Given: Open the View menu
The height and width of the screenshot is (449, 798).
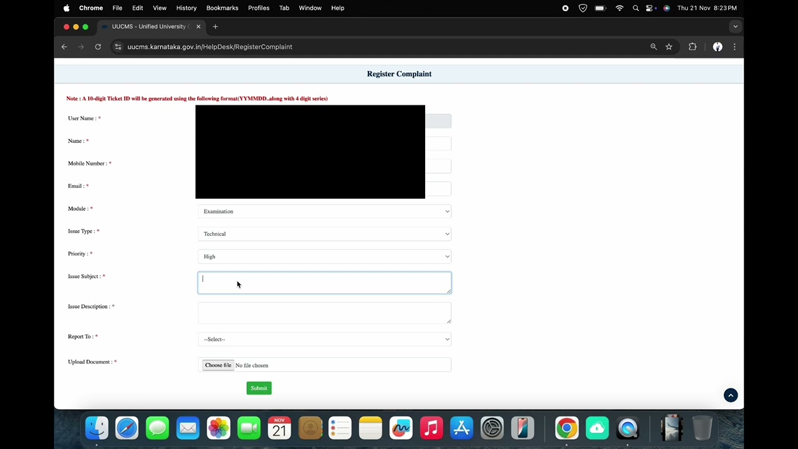Looking at the screenshot, I should 160,8.
